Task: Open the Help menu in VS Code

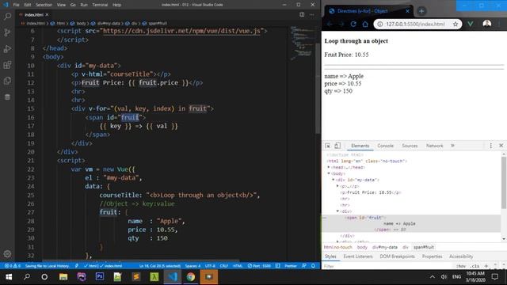Action: click(x=116, y=5)
